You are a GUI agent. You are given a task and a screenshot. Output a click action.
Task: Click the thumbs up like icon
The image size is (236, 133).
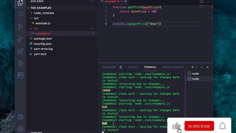tap(176, 126)
